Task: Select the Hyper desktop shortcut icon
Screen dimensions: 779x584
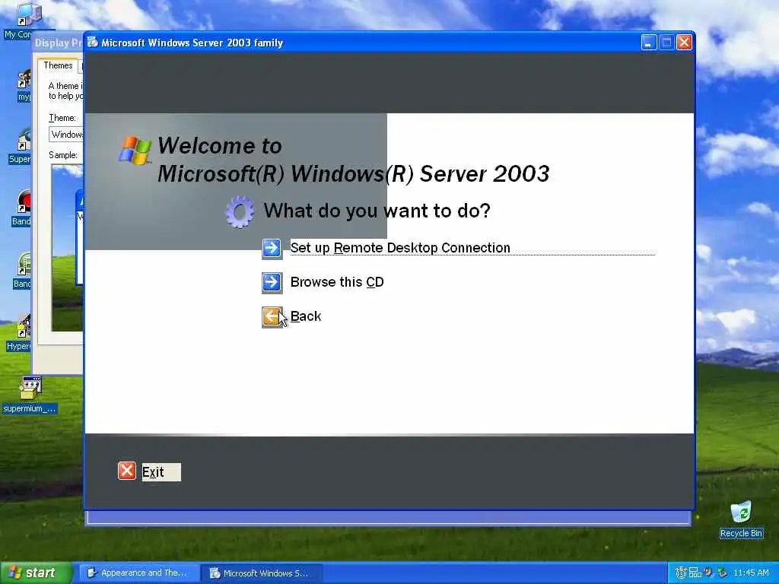Action: 19,333
